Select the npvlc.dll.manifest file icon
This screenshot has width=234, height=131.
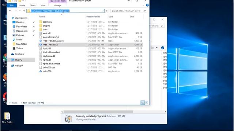[x=41, y=64]
